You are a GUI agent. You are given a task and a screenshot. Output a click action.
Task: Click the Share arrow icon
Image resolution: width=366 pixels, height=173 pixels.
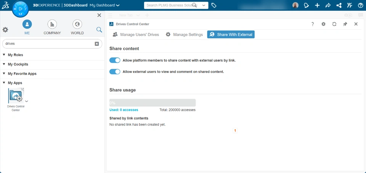(328, 5)
